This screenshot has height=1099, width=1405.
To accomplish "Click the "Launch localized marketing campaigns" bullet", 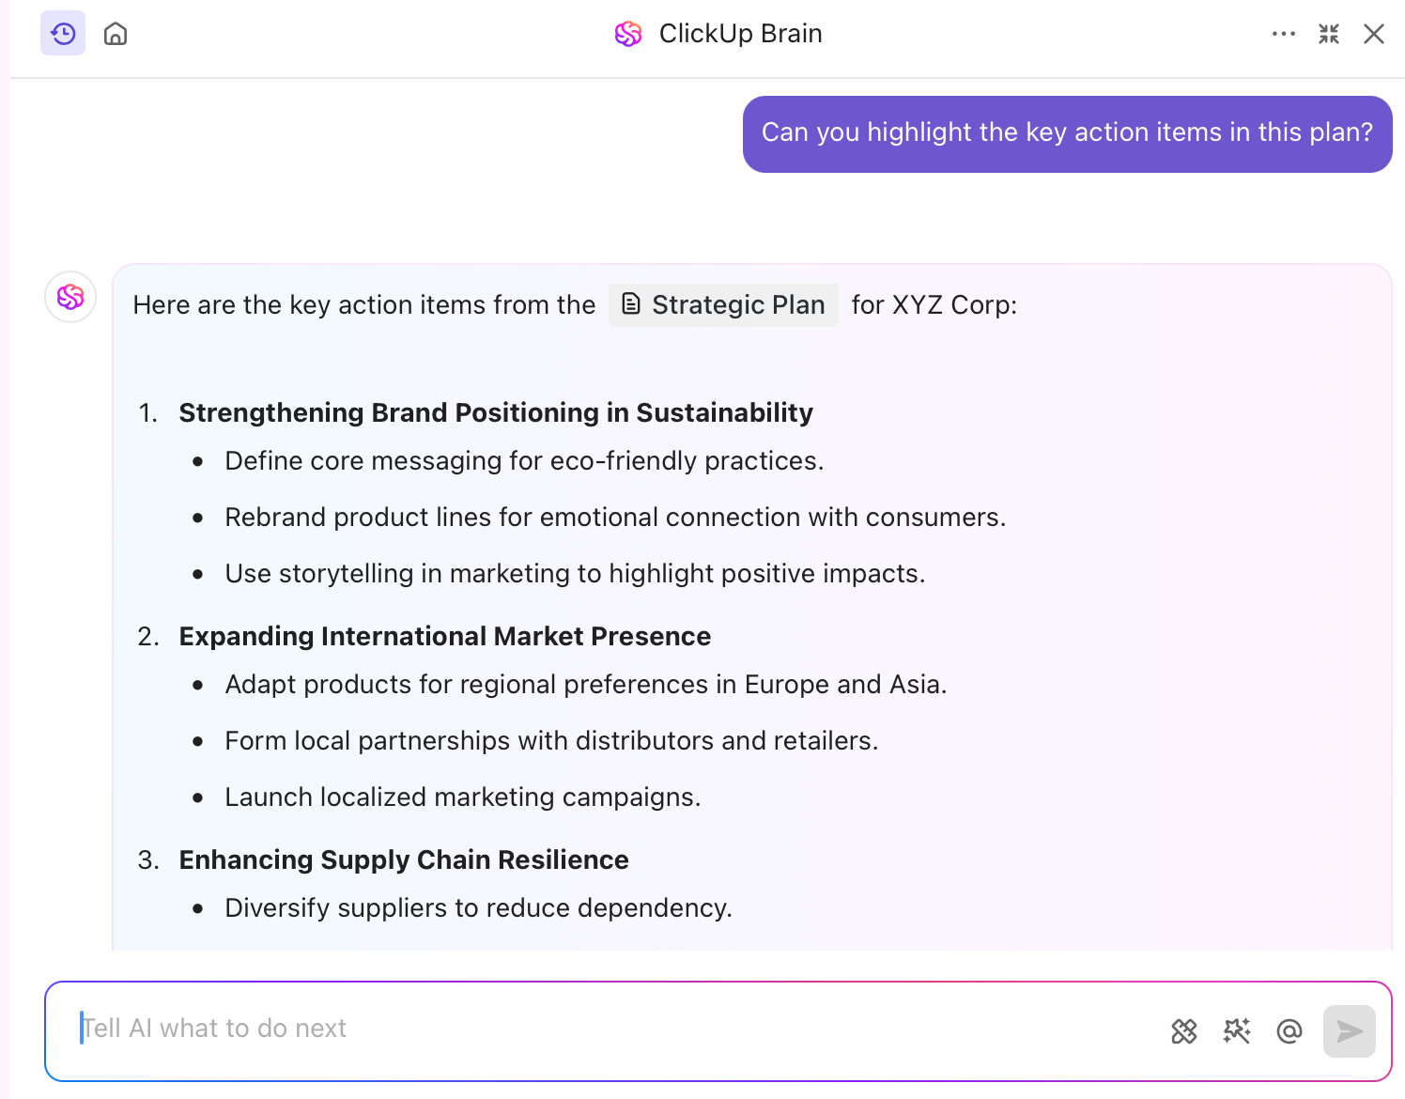I will click(x=462, y=797).
